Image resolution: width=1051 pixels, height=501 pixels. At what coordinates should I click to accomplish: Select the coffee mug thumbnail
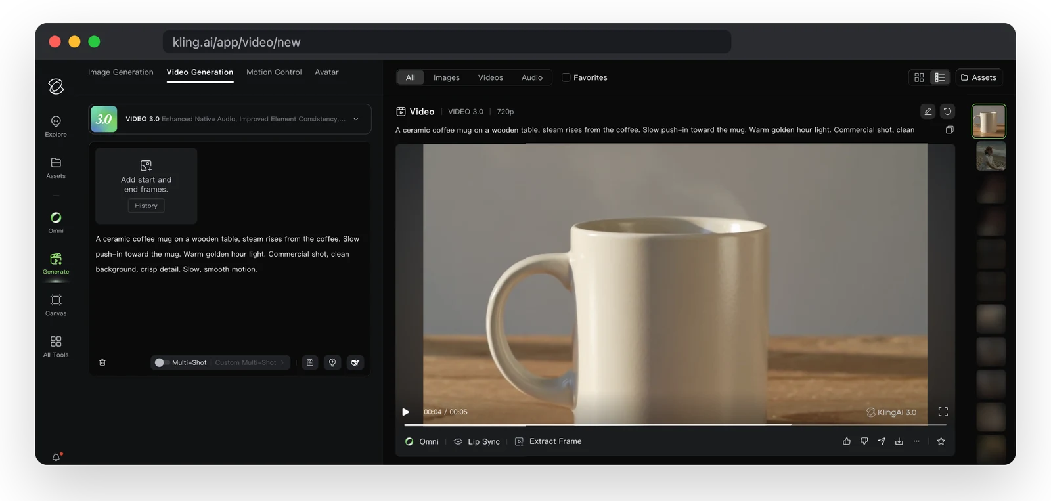tap(989, 121)
